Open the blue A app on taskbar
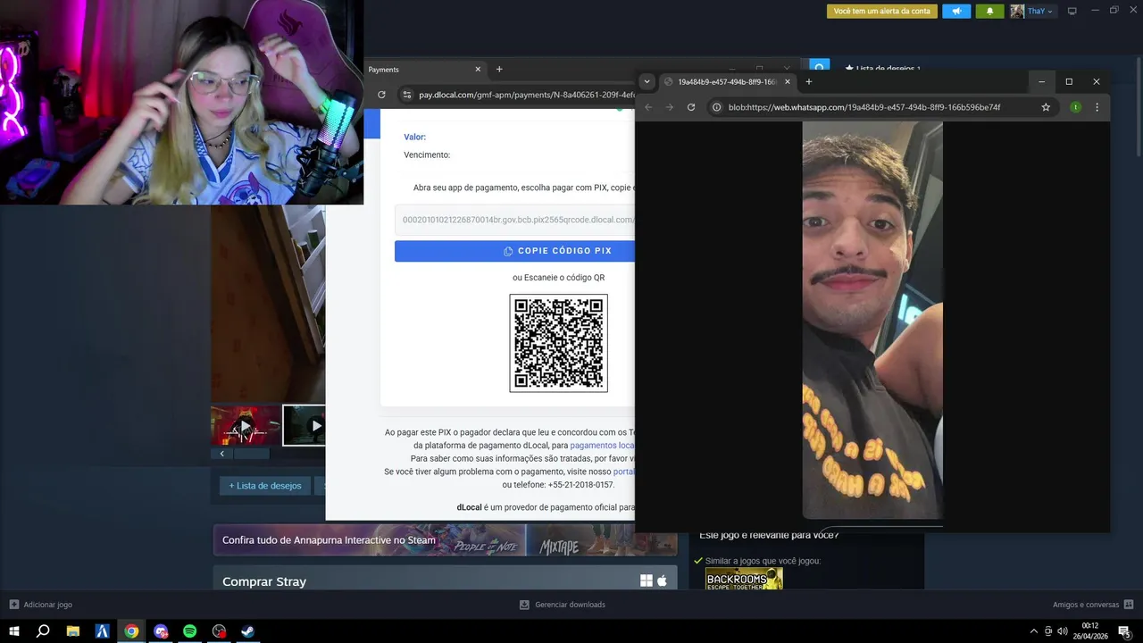The image size is (1143, 643). pos(102,631)
